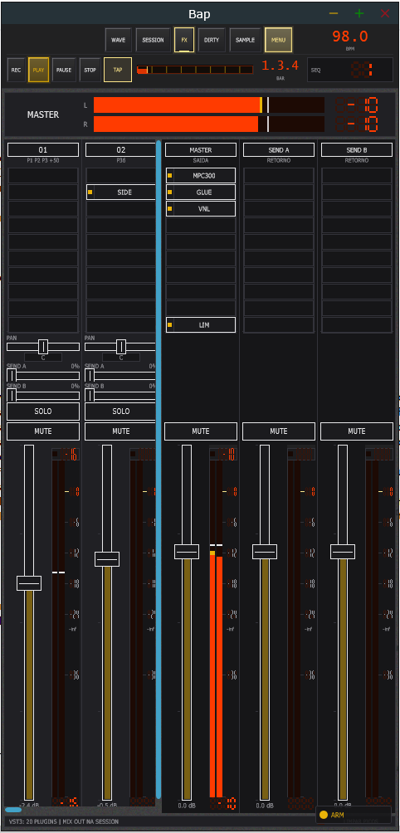Screen dimensions: 400x833
Task: Click channel 01 SEND B slider handle
Action: (11, 395)
